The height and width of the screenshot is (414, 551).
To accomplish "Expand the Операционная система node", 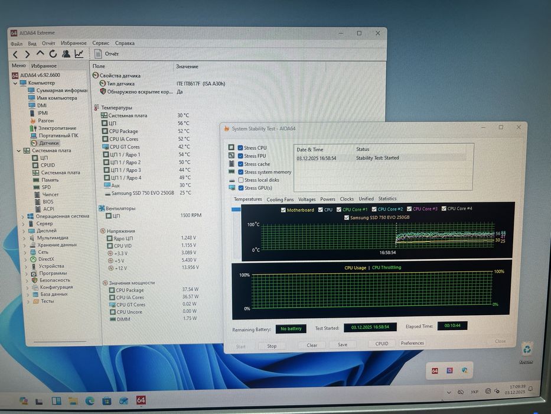I will pos(23,216).
